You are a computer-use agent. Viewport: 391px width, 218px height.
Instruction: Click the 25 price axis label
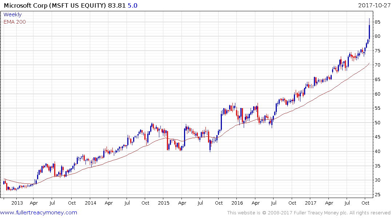(377, 194)
